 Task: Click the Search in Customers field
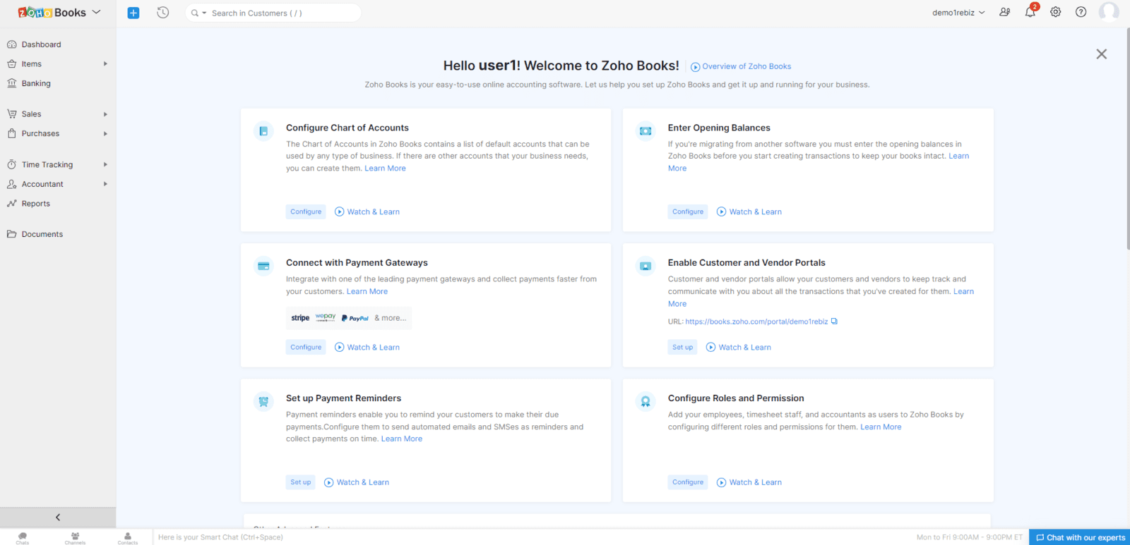click(282, 13)
